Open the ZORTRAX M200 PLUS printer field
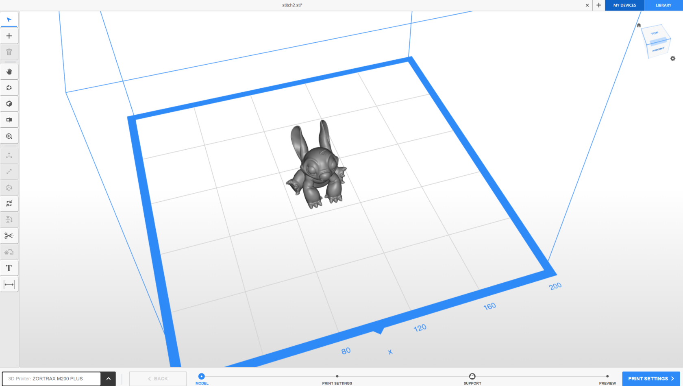 pos(51,379)
